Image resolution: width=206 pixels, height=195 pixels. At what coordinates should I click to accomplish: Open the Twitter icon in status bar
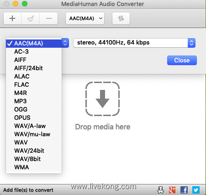(x=196, y=190)
